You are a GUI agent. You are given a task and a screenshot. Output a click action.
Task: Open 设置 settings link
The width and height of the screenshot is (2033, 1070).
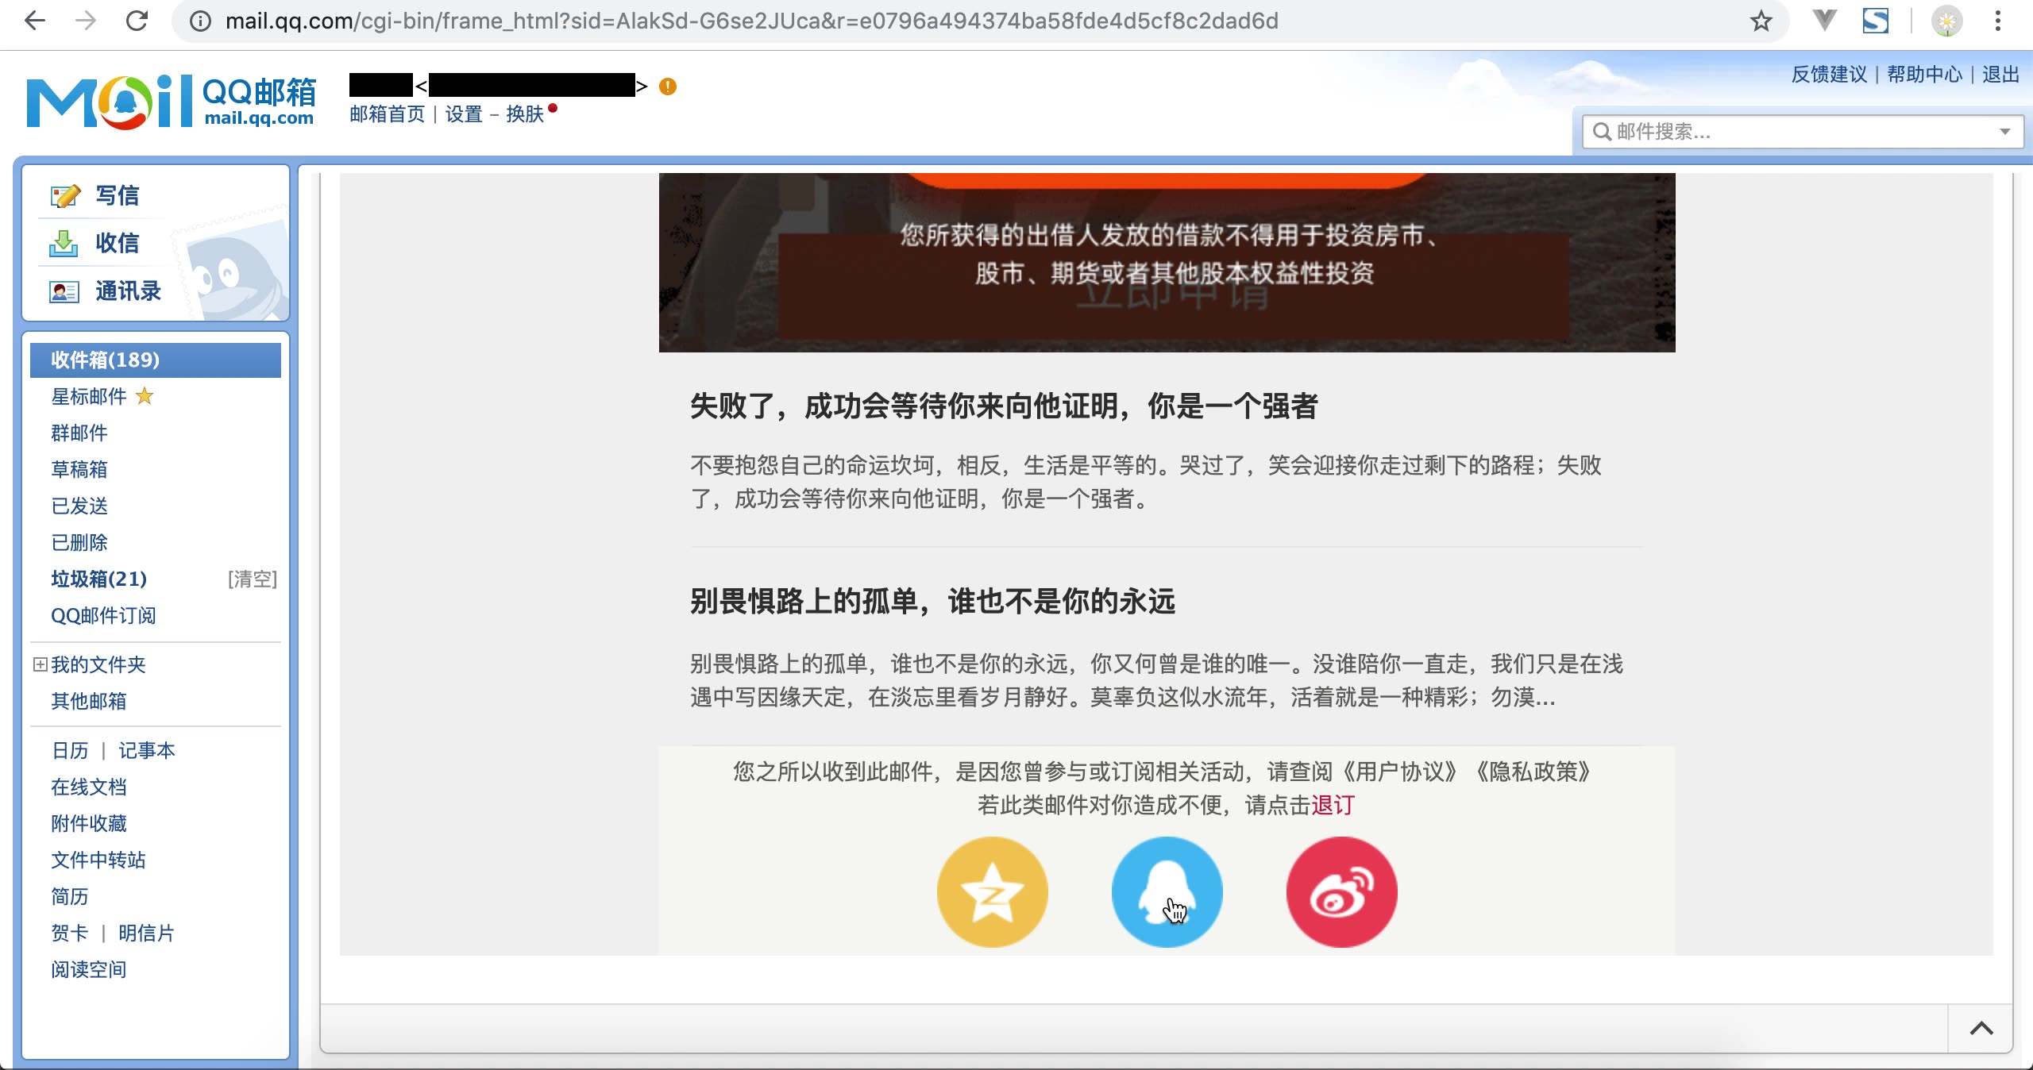click(464, 114)
